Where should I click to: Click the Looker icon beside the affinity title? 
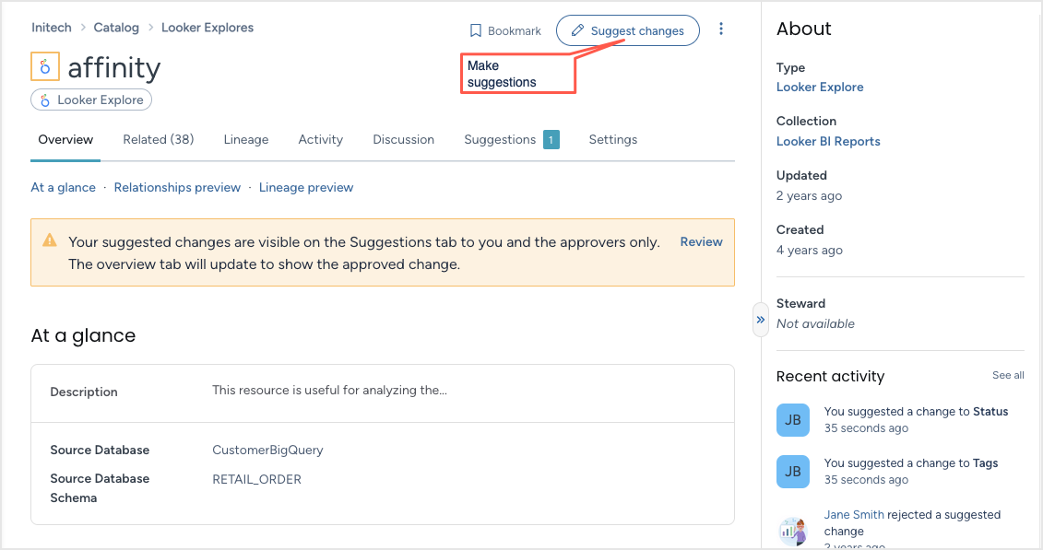(x=45, y=66)
